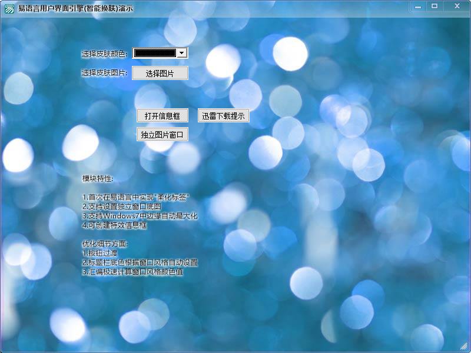
Task: Open the message box via 打开信息框
Action: point(162,116)
